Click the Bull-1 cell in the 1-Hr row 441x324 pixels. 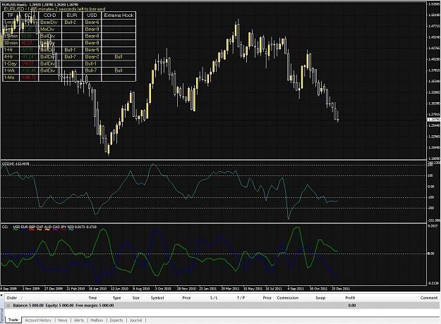coord(70,50)
